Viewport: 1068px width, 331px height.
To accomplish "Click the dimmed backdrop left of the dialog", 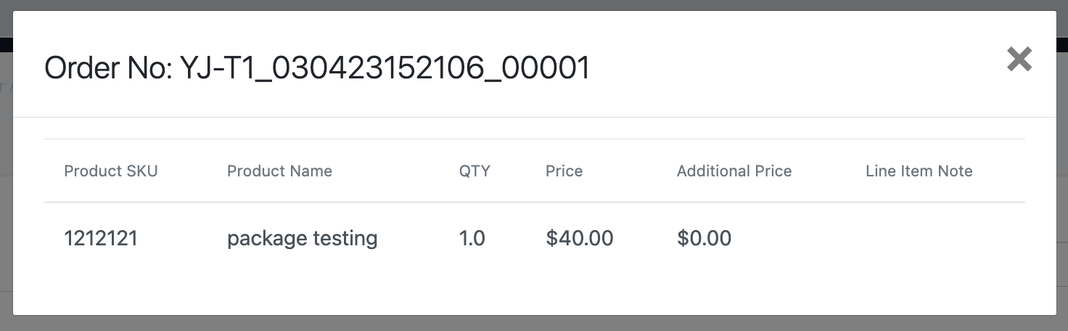I will click(x=6, y=181).
